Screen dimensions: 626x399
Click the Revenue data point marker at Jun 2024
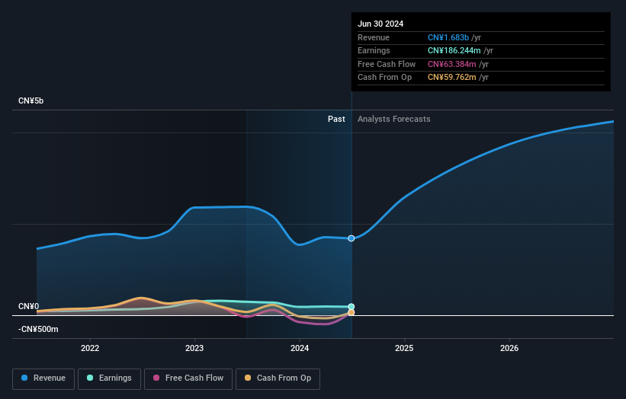click(352, 238)
